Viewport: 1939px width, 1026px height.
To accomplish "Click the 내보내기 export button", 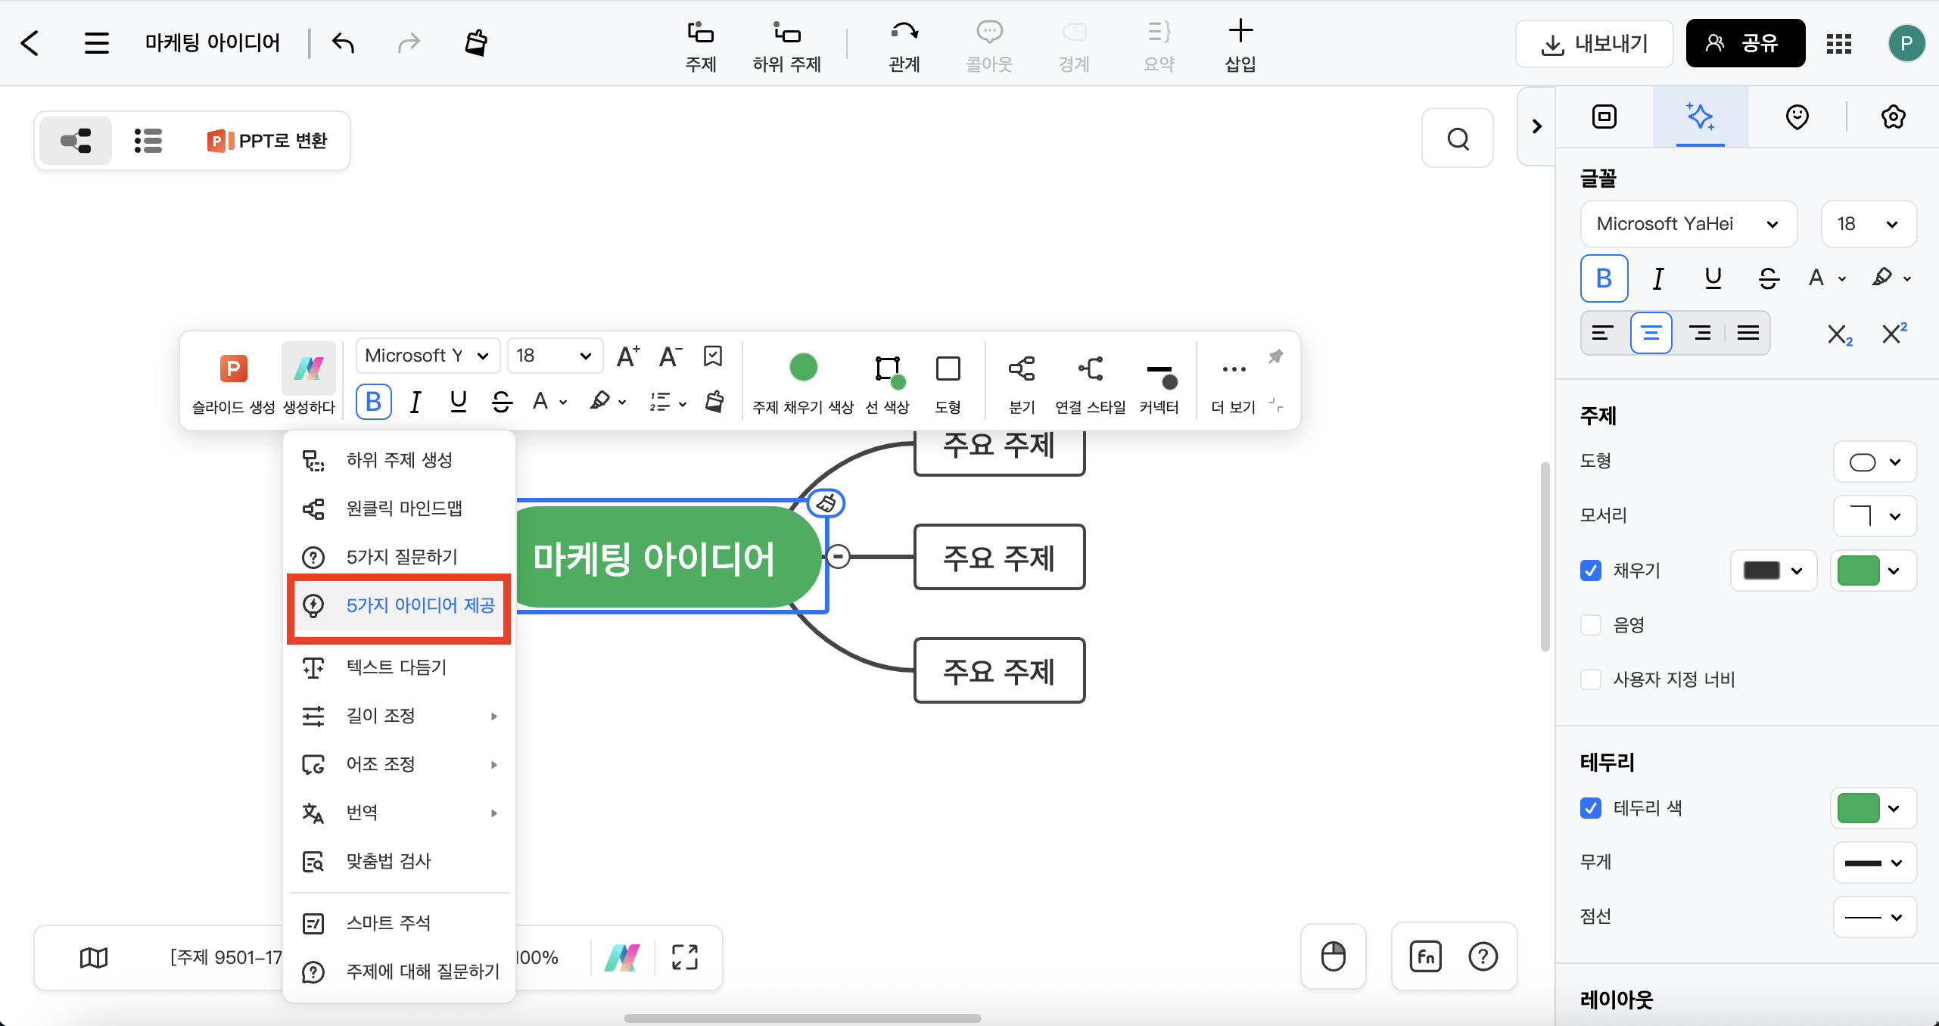I will 1594,44.
